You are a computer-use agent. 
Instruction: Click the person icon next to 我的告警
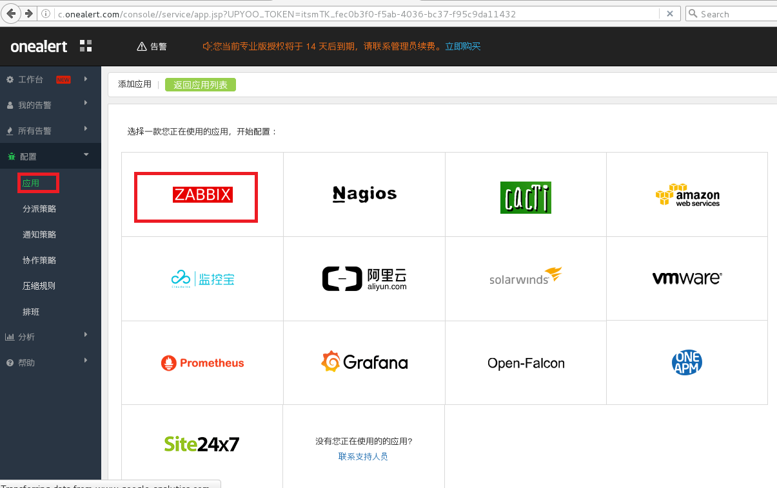point(10,106)
